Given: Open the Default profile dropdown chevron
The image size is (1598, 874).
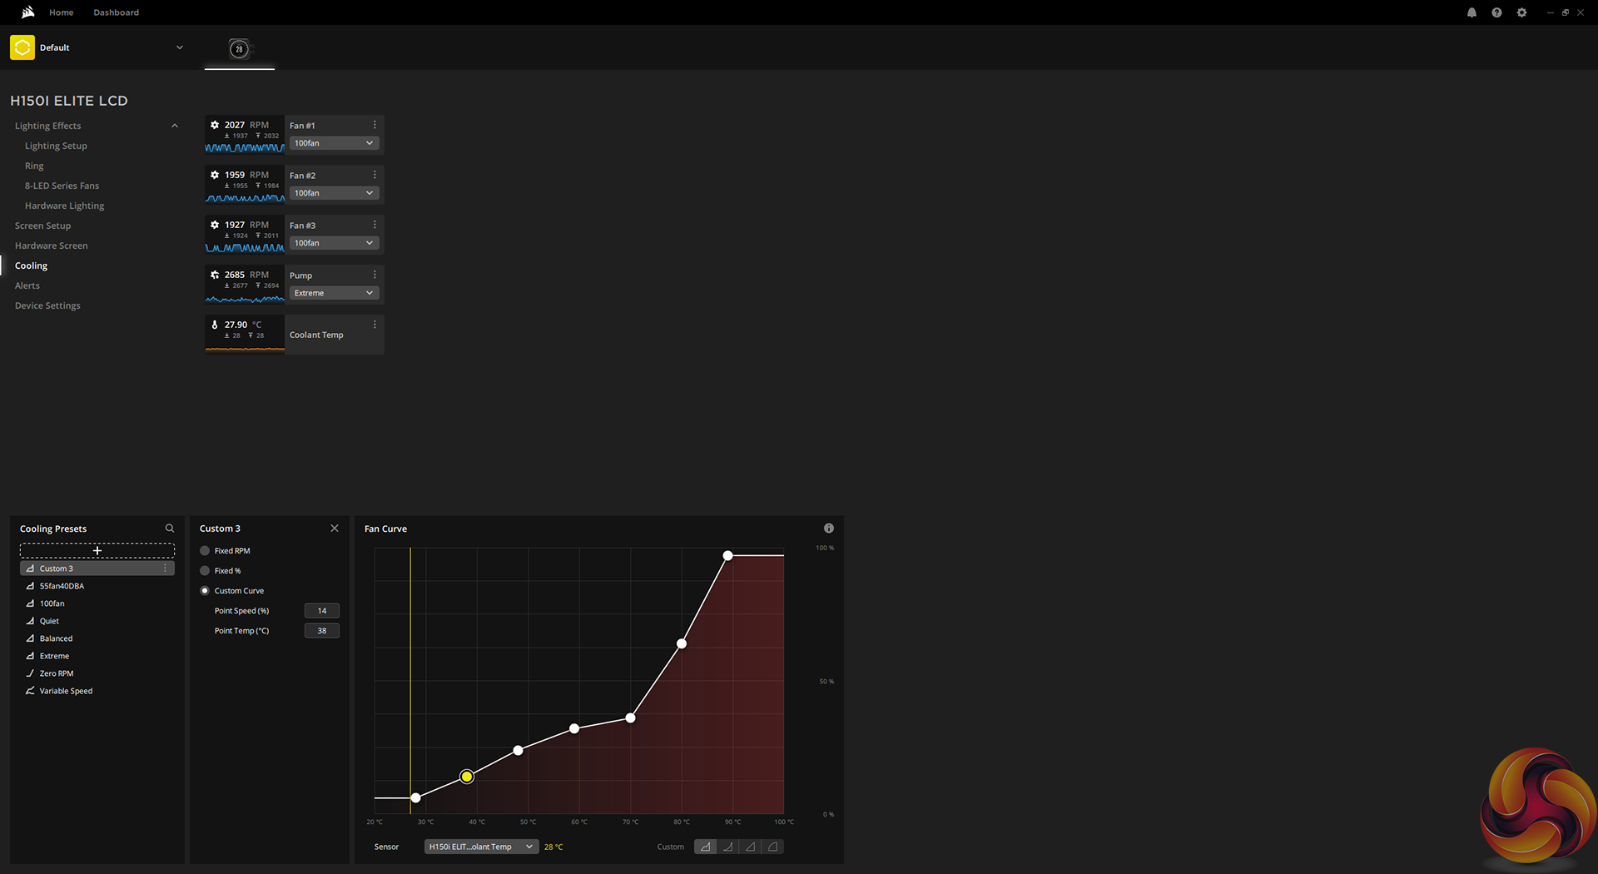Looking at the screenshot, I should (180, 47).
